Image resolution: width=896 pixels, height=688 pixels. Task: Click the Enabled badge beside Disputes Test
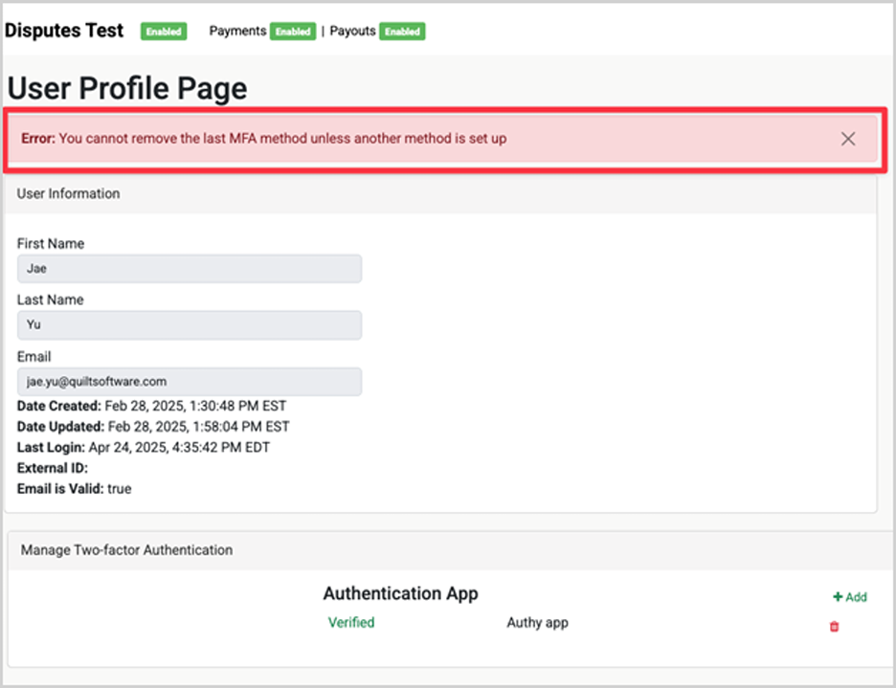tap(164, 32)
